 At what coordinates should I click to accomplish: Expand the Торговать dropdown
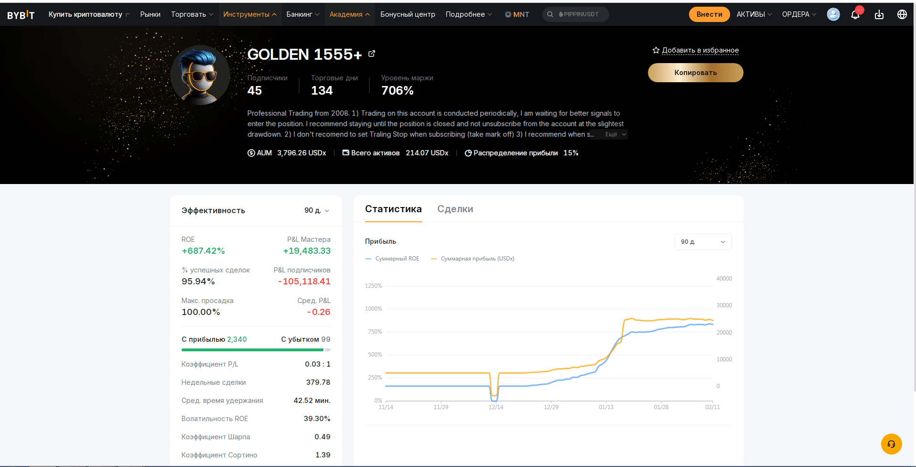point(192,14)
